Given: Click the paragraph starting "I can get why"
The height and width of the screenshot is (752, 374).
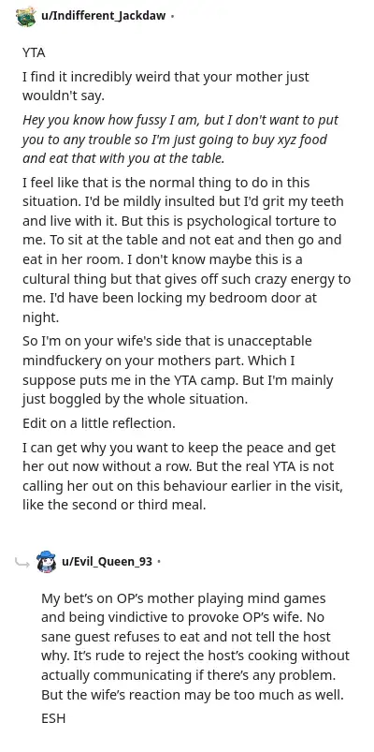Looking at the screenshot, I should point(182,477).
